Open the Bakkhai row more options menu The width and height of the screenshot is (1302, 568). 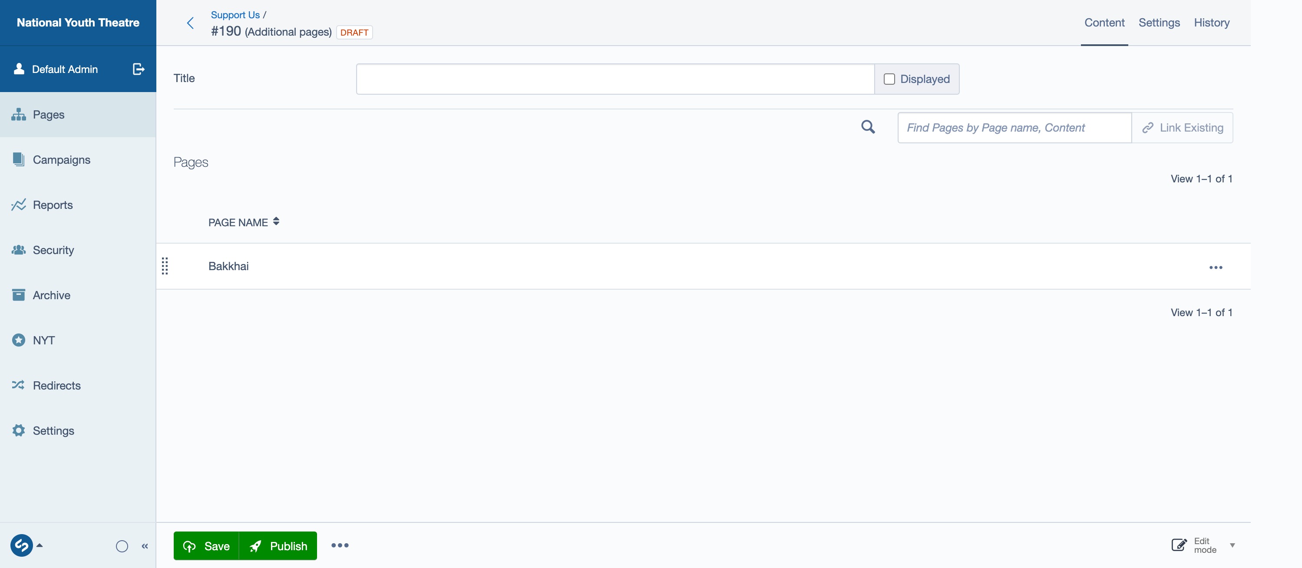coord(1215,267)
